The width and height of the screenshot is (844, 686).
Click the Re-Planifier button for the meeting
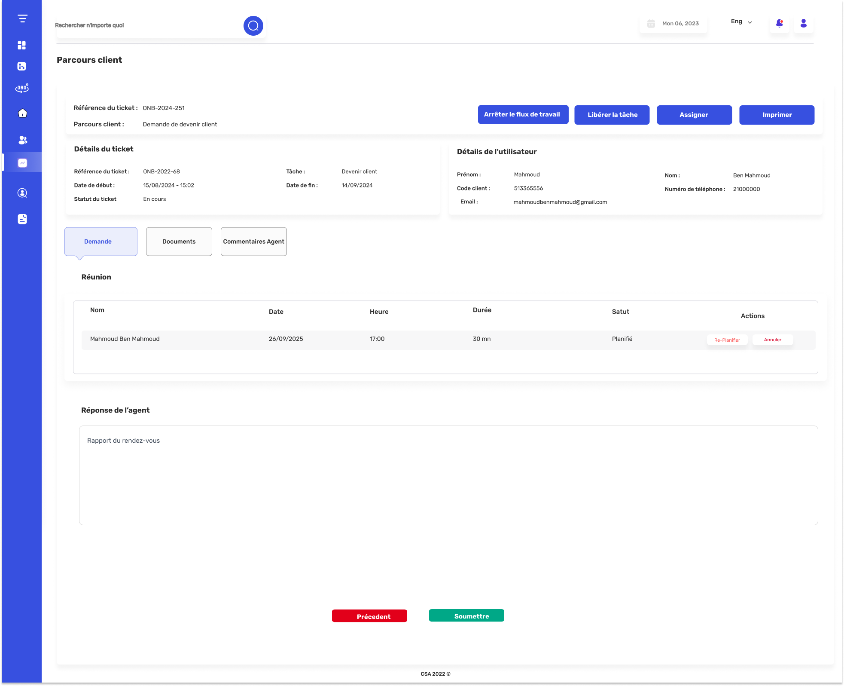pos(727,340)
